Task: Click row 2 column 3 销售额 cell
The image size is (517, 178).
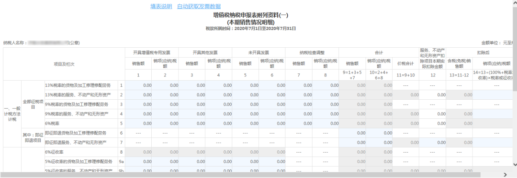Action: click(192, 95)
